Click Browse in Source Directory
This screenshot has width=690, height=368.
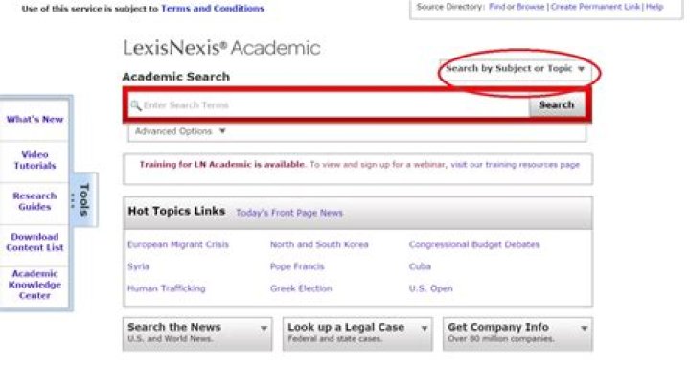coord(530,7)
